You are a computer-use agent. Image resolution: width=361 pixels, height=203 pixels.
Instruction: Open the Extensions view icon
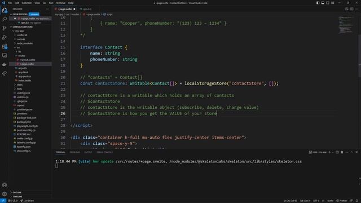[5, 46]
